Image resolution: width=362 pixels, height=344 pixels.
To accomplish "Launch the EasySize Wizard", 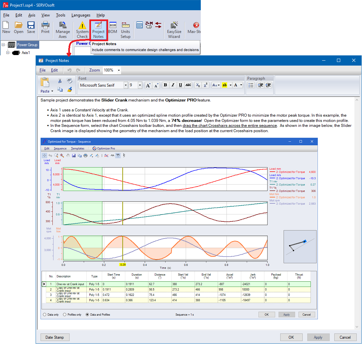I will click(174, 29).
